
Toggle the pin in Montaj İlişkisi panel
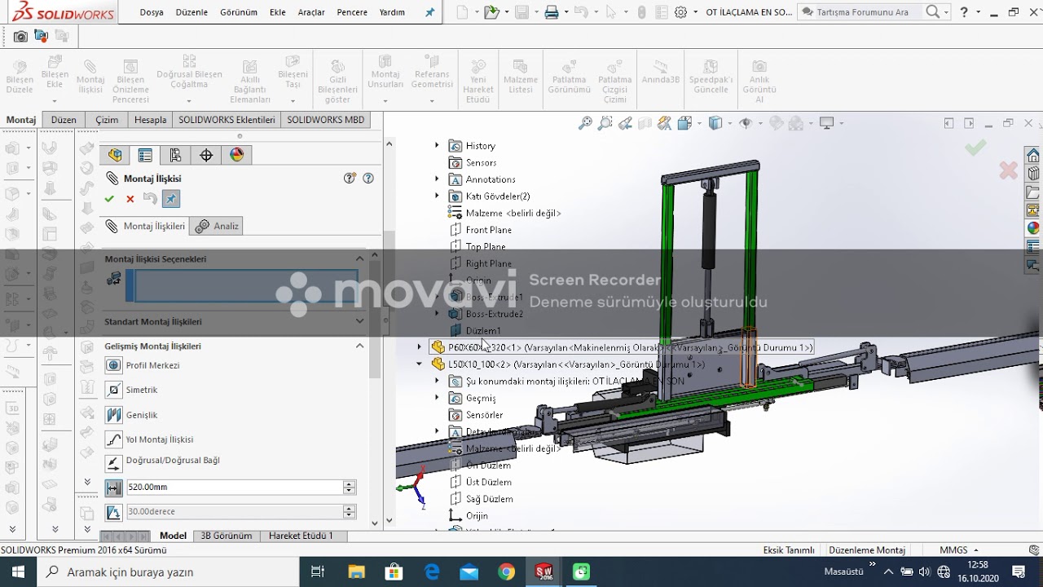click(171, 199)
